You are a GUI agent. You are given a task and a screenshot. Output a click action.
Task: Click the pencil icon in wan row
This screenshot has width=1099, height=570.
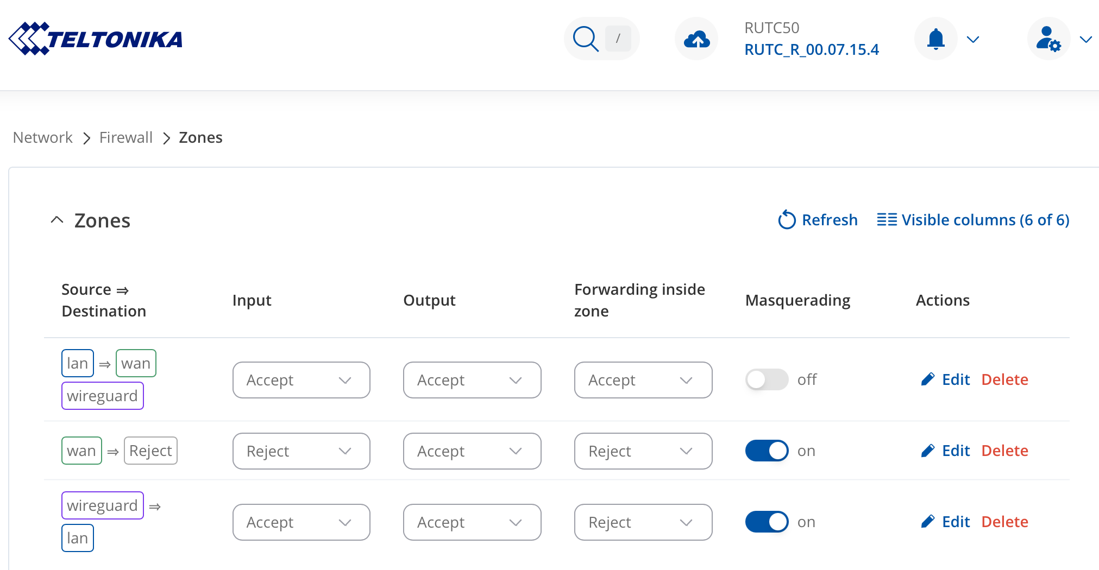928,451
